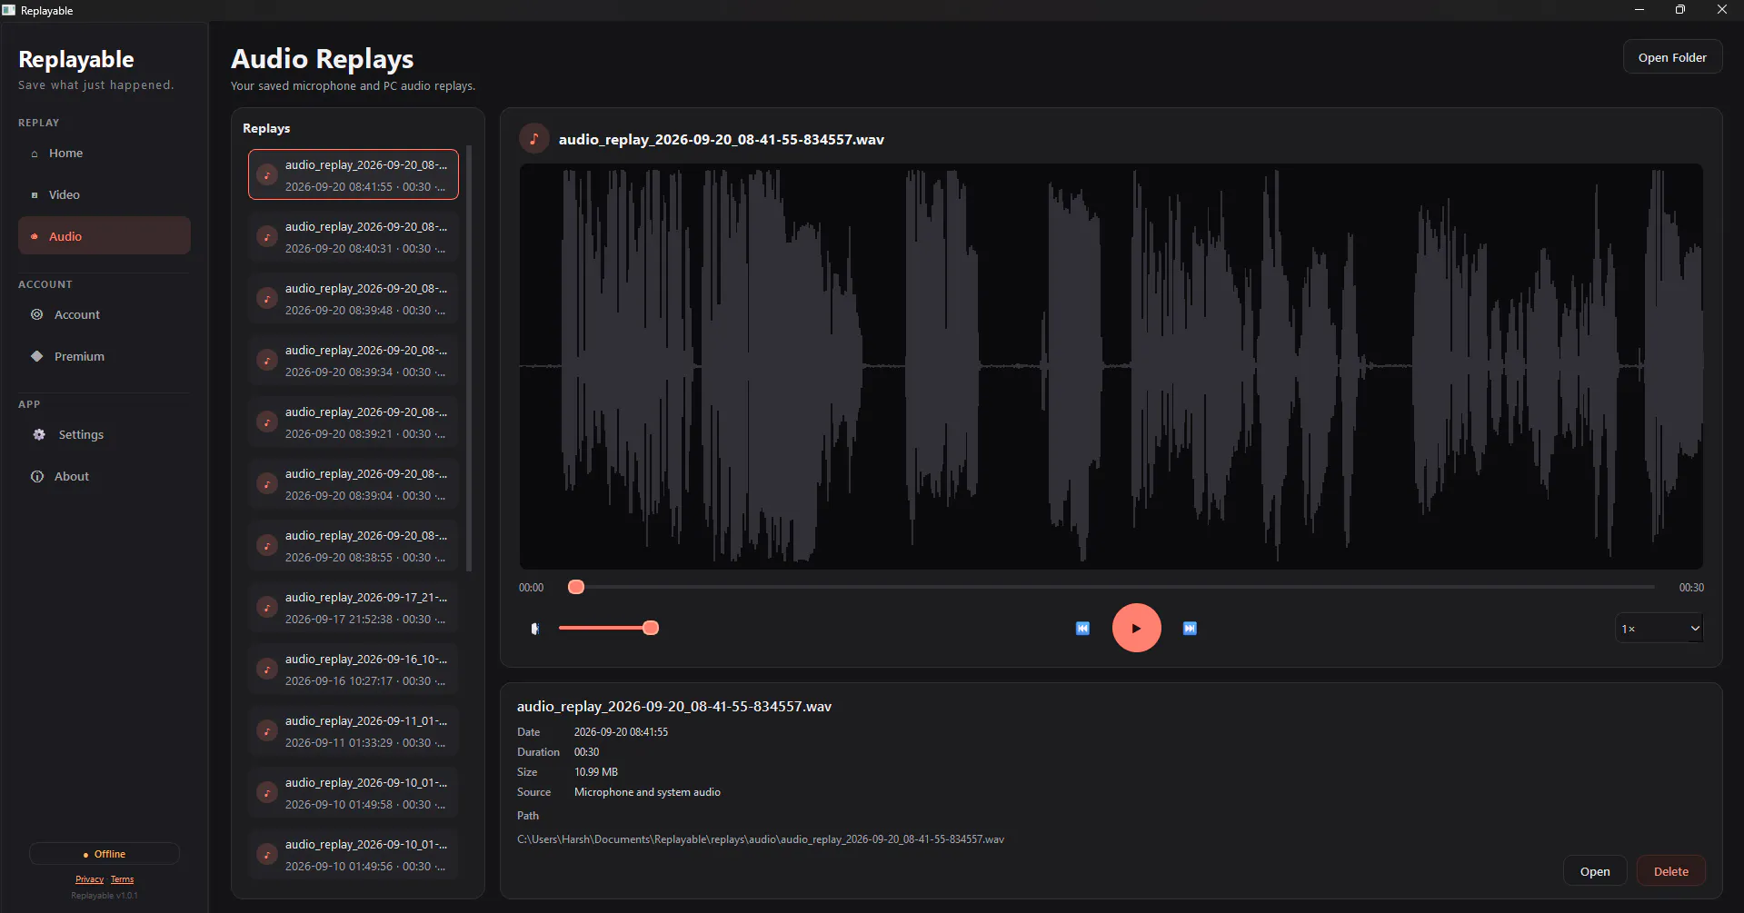Select the replay from 2026-09-20 08:40:31

coord(354,236)
